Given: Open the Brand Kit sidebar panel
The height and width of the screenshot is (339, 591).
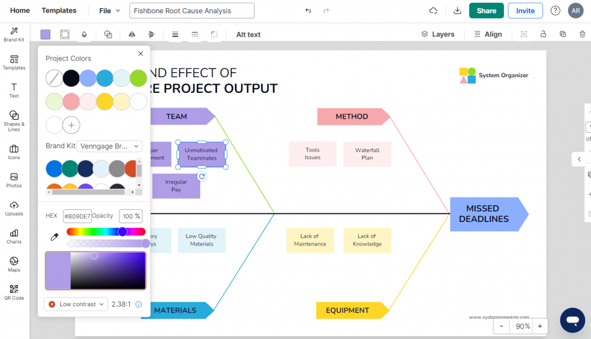Looking at the screenshot, I should [14, 34].
